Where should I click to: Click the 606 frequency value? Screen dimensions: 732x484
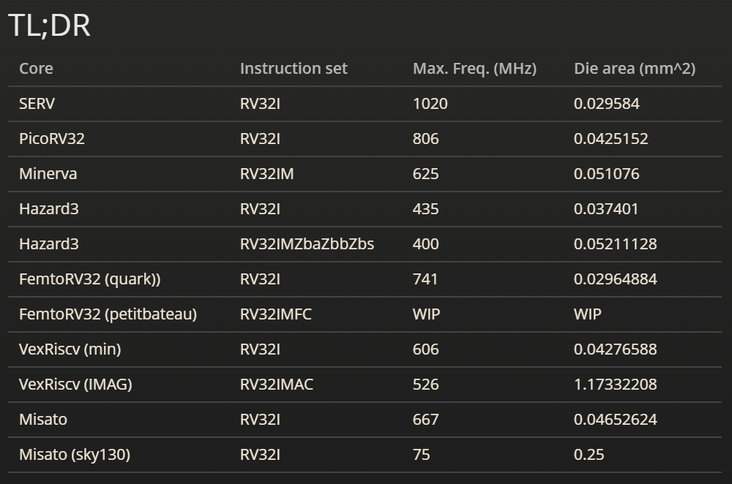[x=426, y=349]
